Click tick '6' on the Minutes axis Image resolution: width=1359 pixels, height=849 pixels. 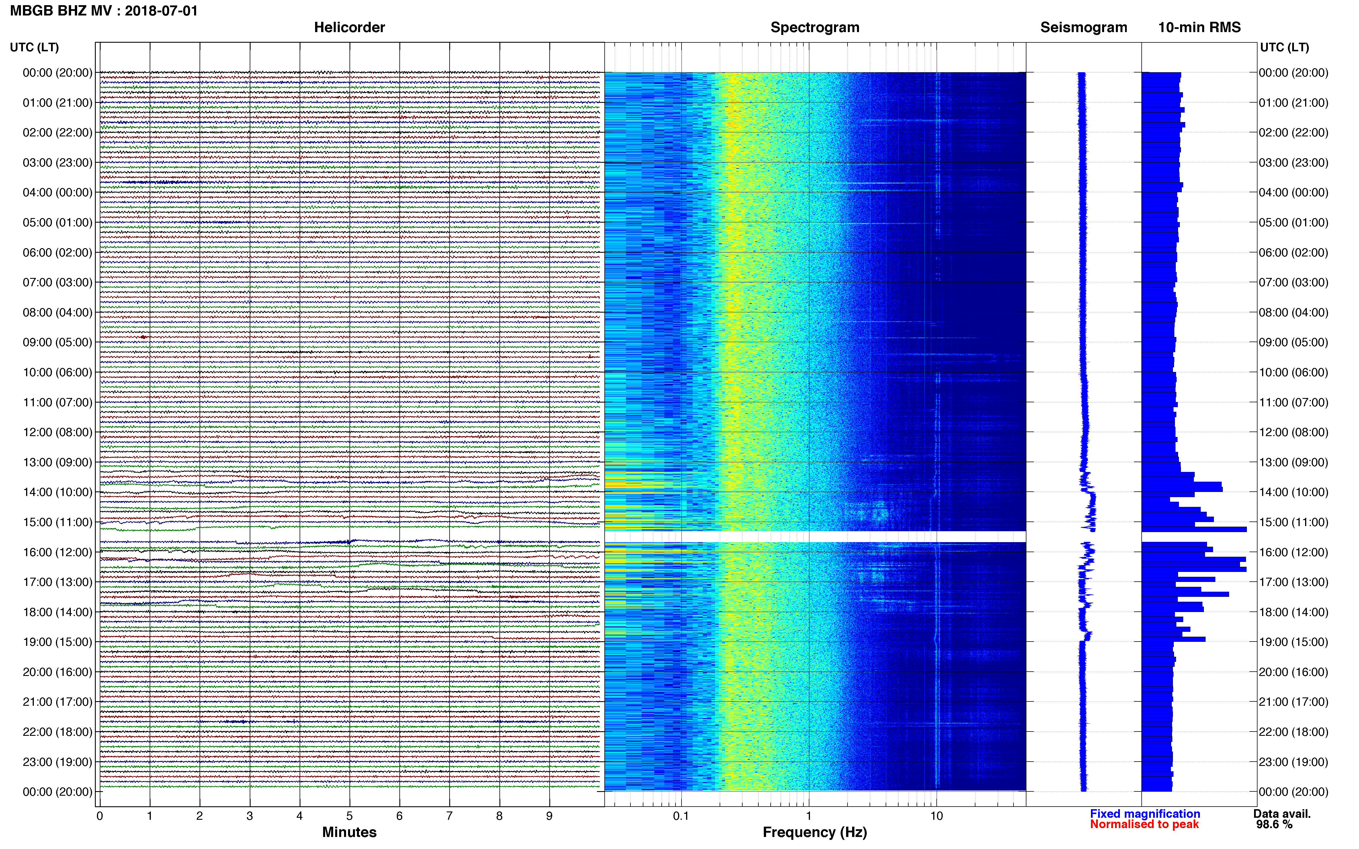pos(399,816)
